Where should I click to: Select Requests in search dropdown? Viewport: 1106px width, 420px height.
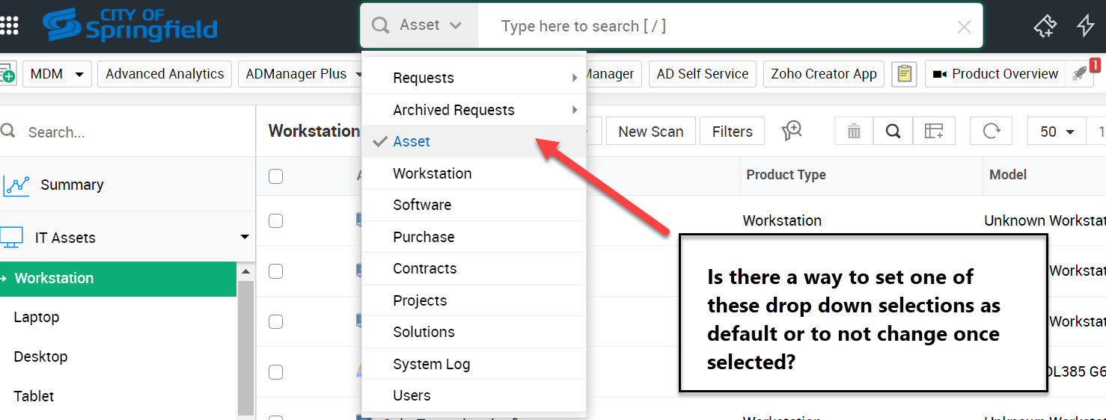tap(474, 78)
